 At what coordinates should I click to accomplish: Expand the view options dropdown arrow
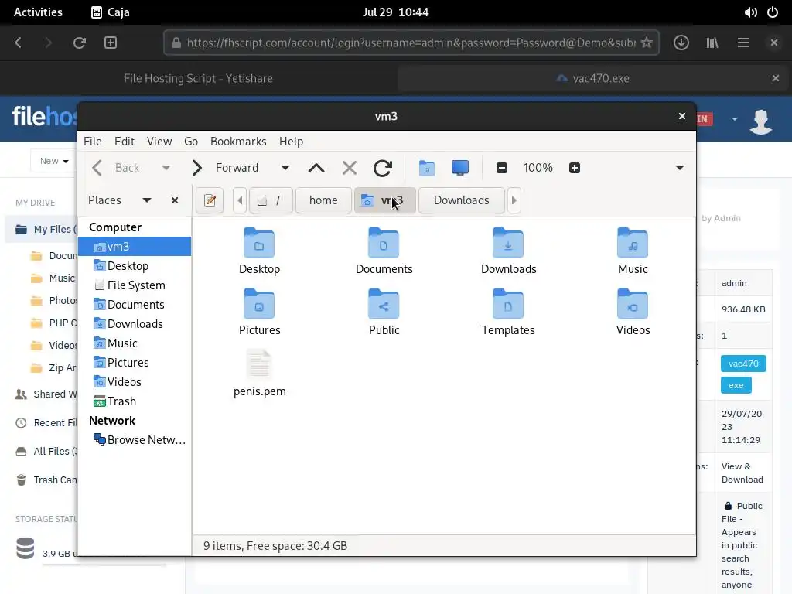click(680, 168)
